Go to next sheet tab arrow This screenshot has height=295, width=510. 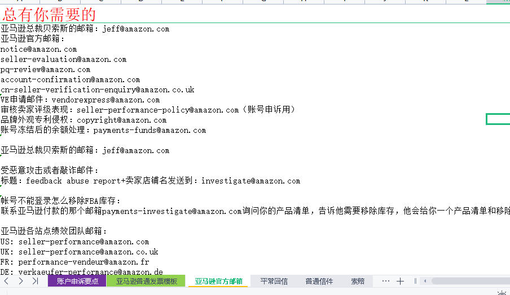(x=20, y=281)
